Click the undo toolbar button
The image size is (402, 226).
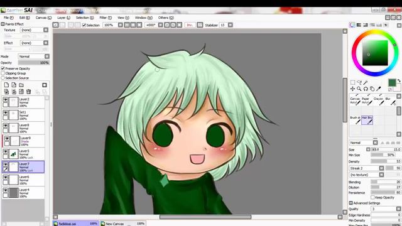tap(56, 25)
